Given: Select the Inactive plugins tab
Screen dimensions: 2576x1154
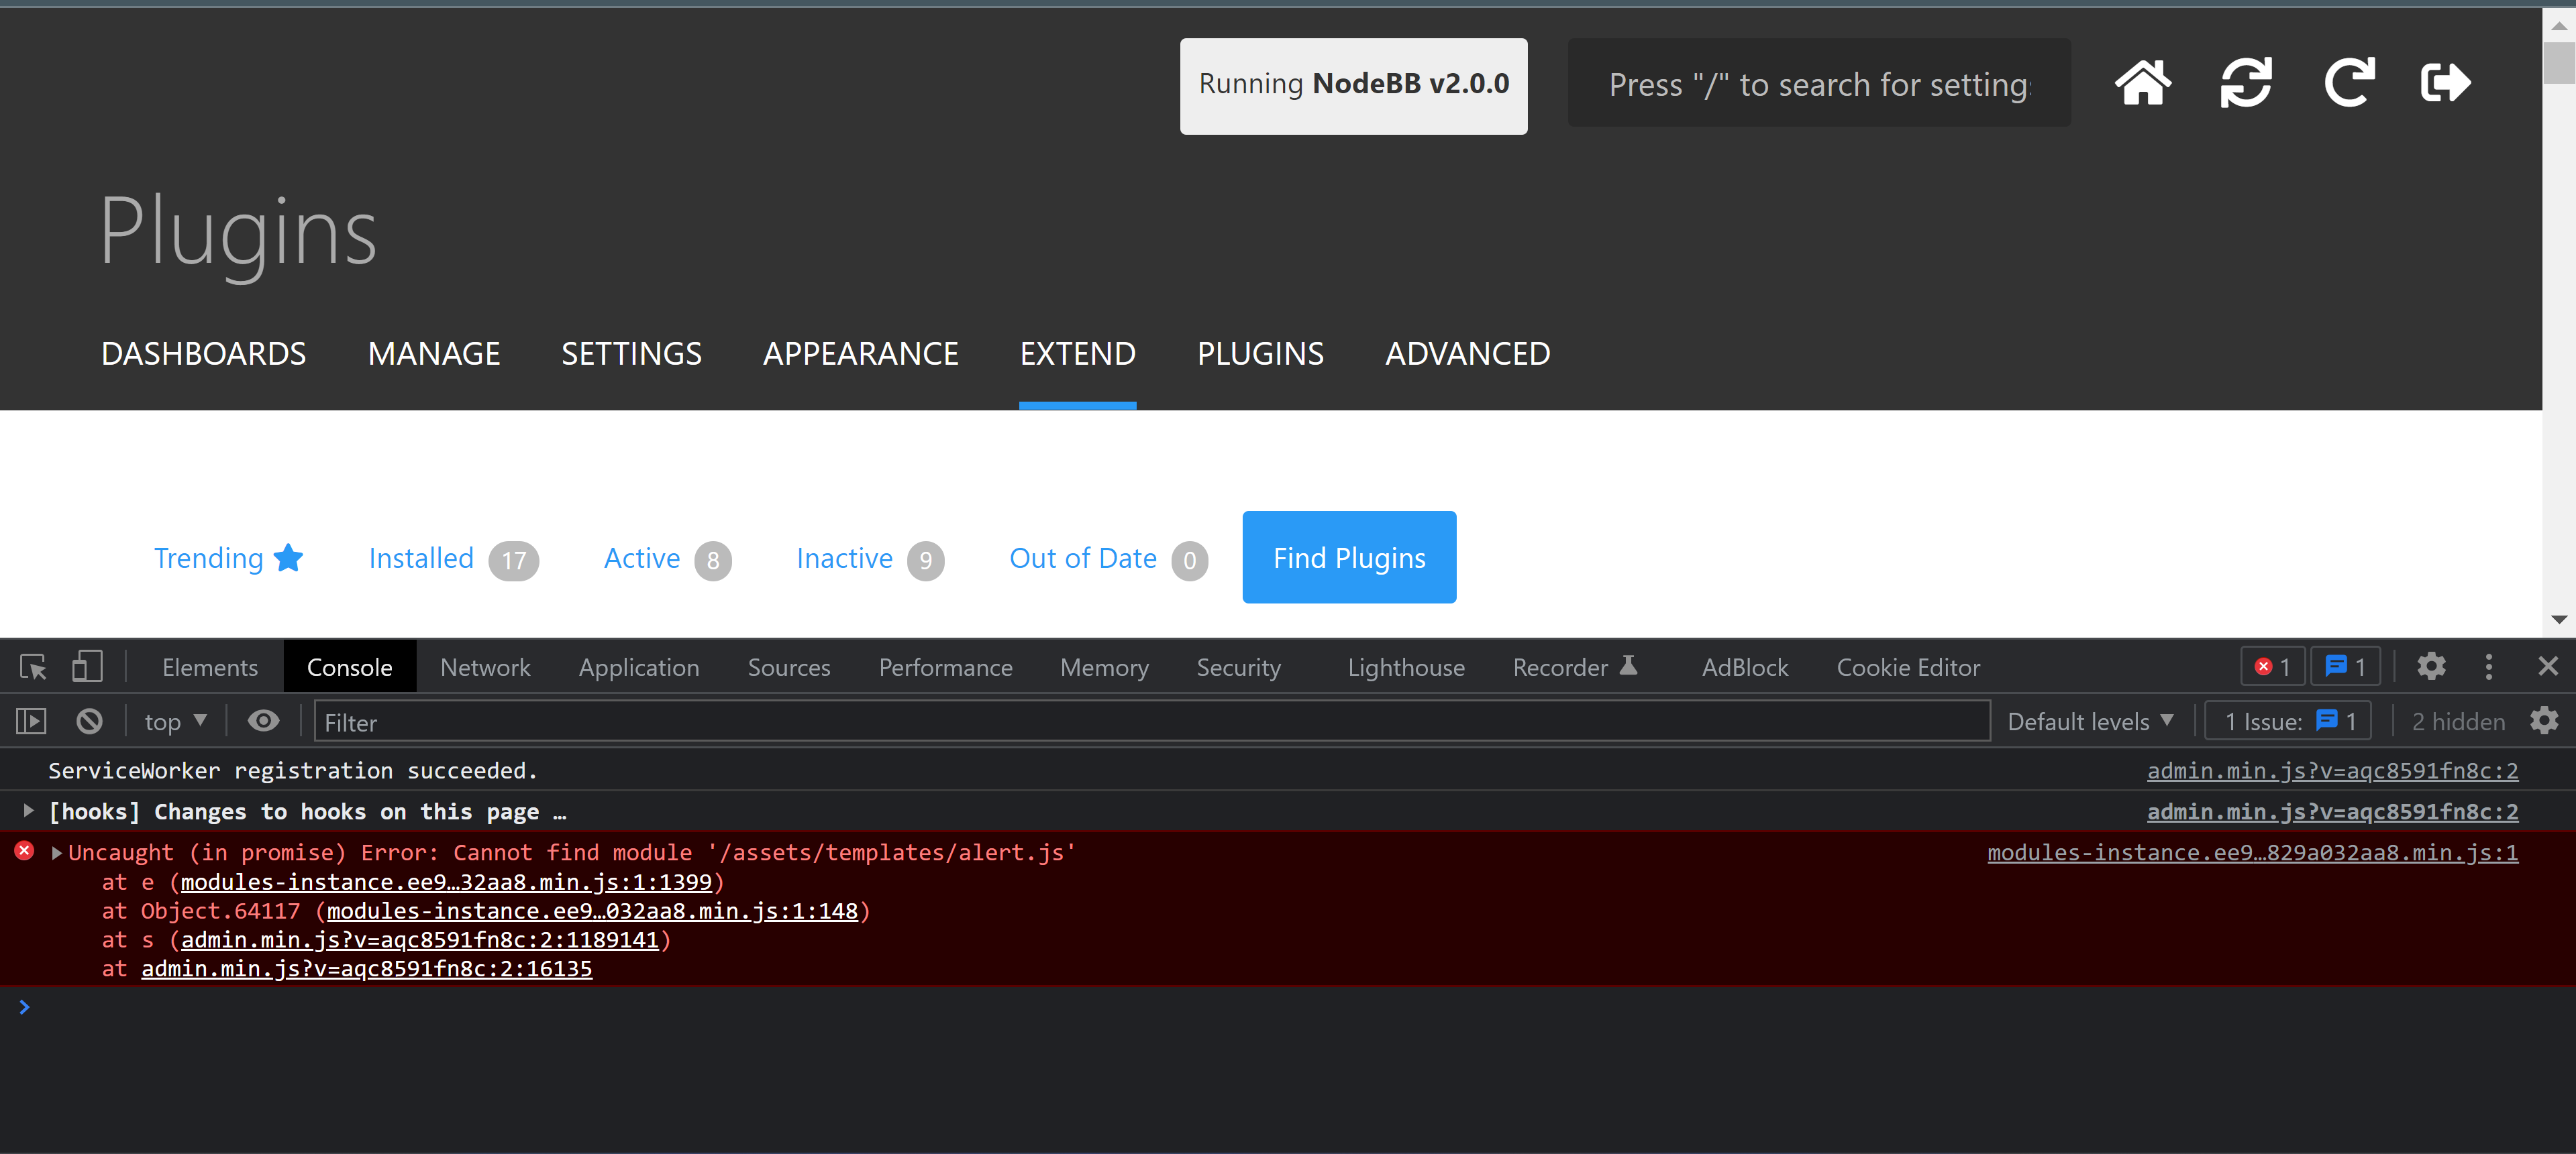Looking at the screenshot, I should 870,559.
